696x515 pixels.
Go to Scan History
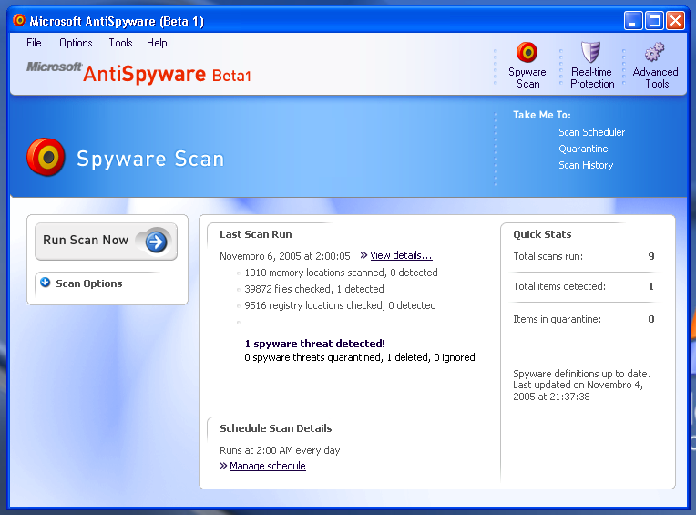coord(586,165)
